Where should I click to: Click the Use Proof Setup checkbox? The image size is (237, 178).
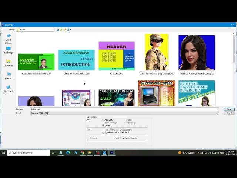[x=103, y=130]
